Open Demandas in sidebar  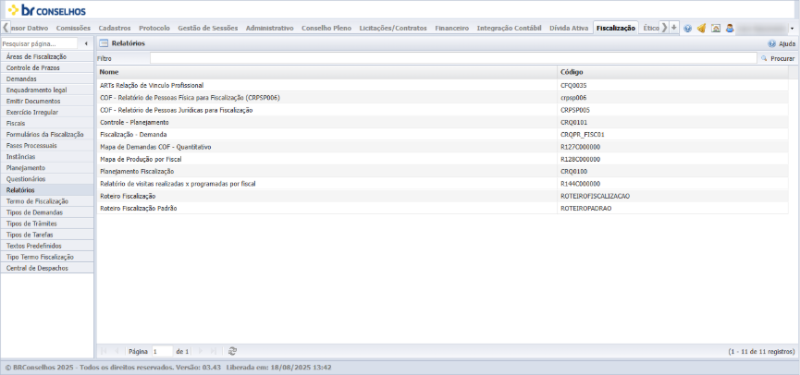pyautogui.click(x=47, y=79)
